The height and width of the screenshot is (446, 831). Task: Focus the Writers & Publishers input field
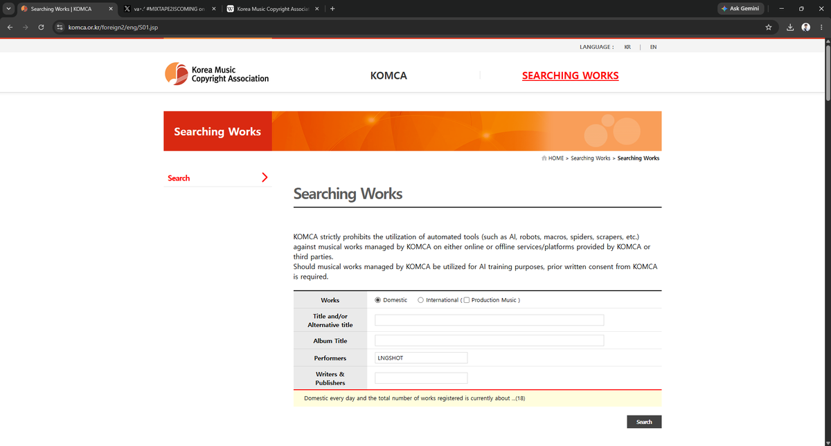(x=421, y=378)
